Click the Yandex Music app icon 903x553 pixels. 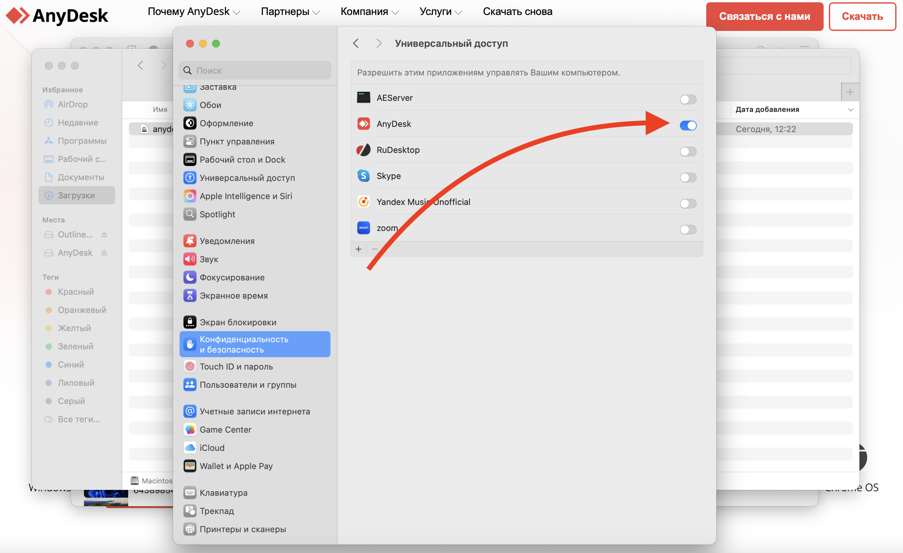point(363,202)
